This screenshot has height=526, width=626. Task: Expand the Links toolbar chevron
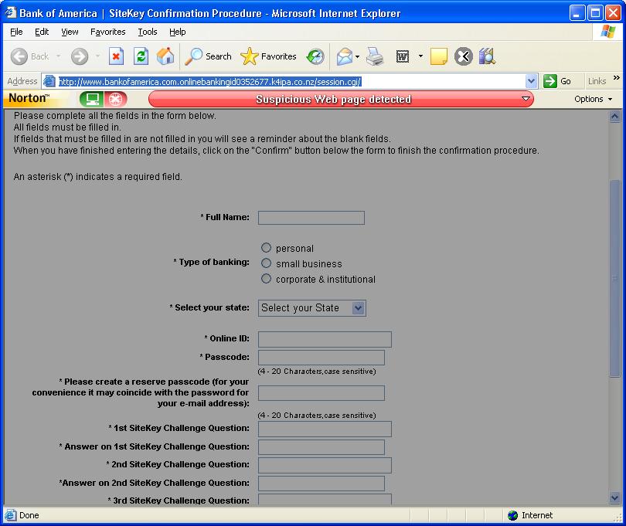pyautogui.click(x=617, y=78)
